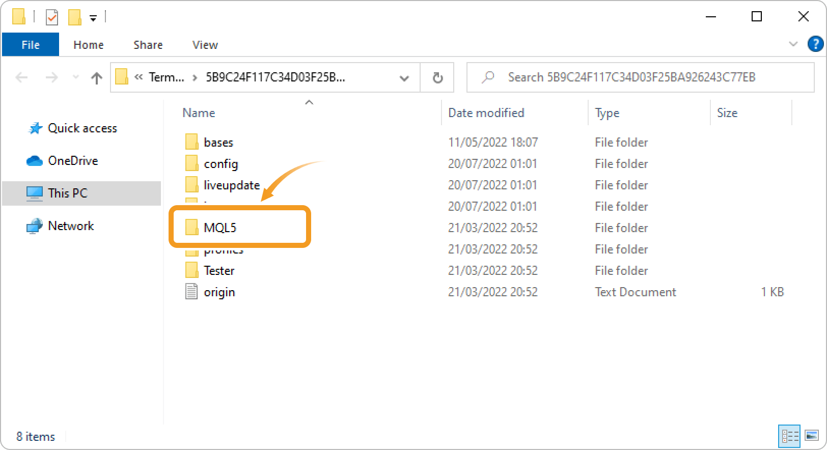Switch to large icons view in status bar
The height and width of the screenshot is (450, 827).
tap(812, 436)
